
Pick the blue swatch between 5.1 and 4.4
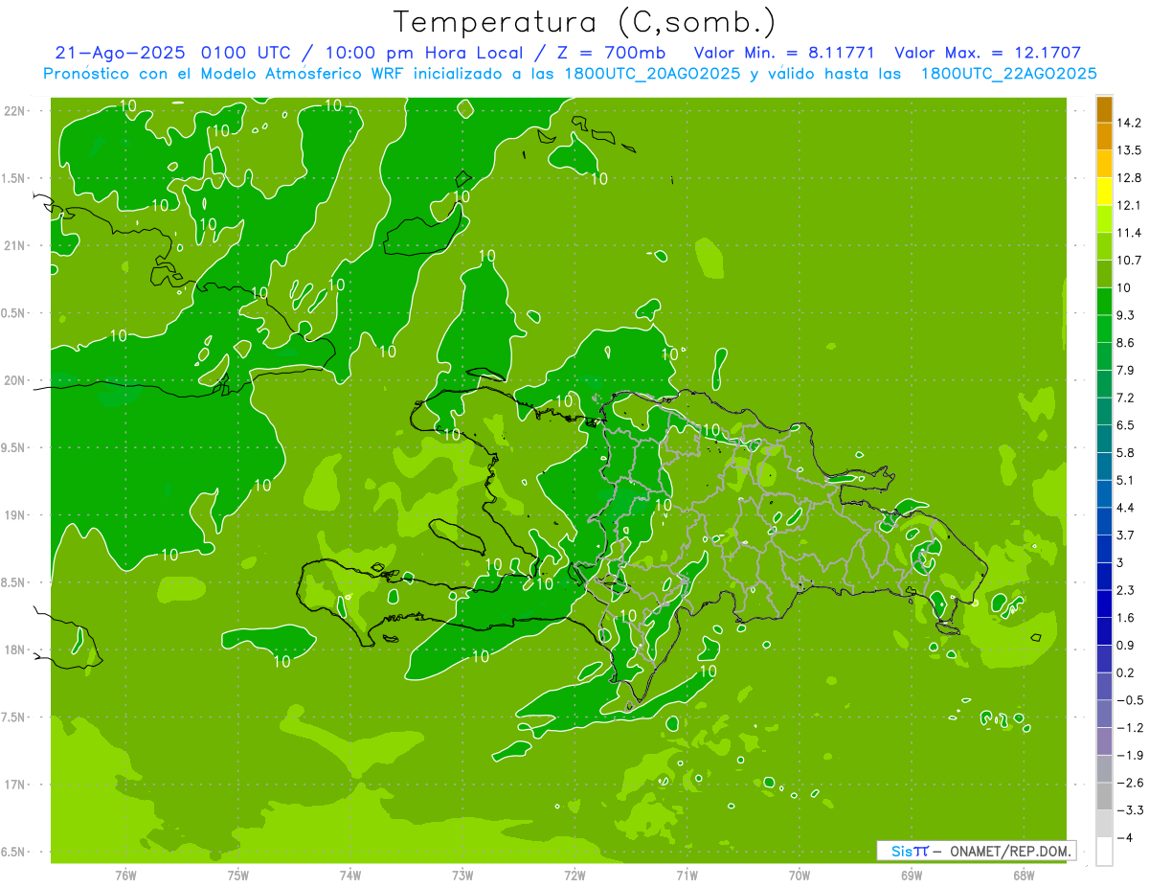(x=1104, y=493)
